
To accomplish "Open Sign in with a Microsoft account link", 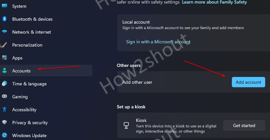I will (x=158, y=42).
